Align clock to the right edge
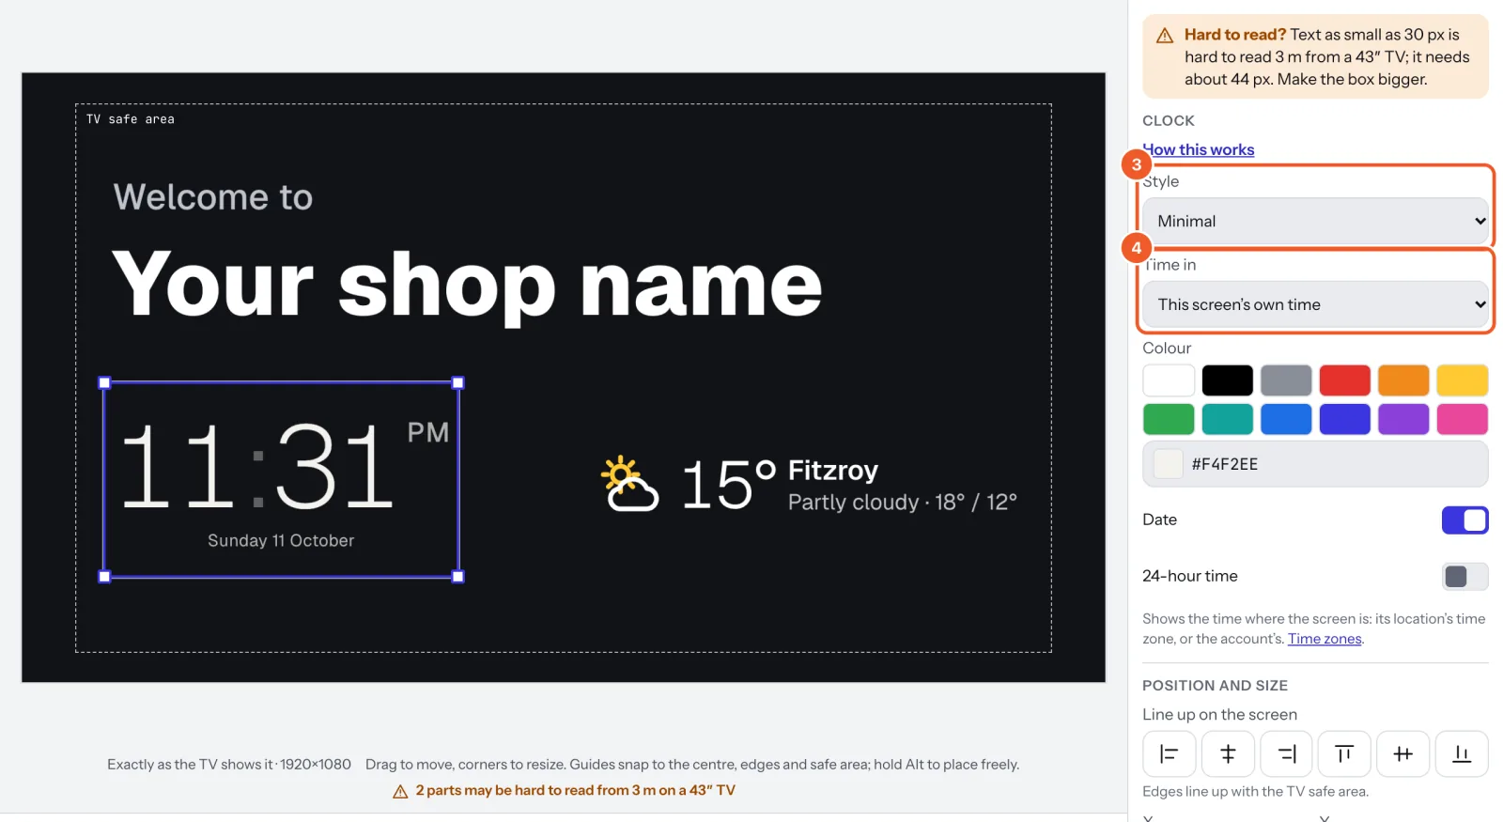The width and height of the screenshot is (1503, 822). click(1286, 753)
